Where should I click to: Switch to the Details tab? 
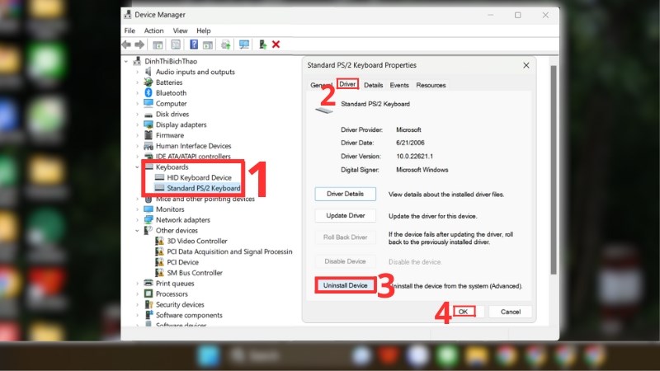pos(373,85)
